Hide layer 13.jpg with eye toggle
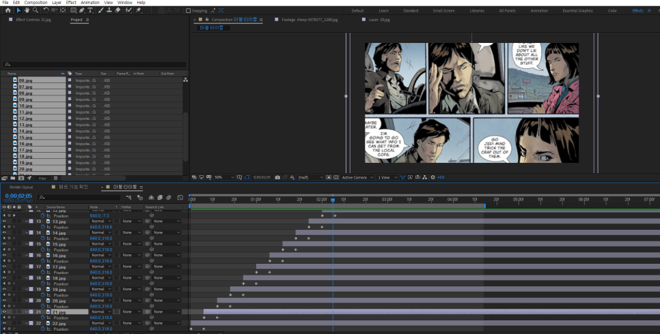 4,221
